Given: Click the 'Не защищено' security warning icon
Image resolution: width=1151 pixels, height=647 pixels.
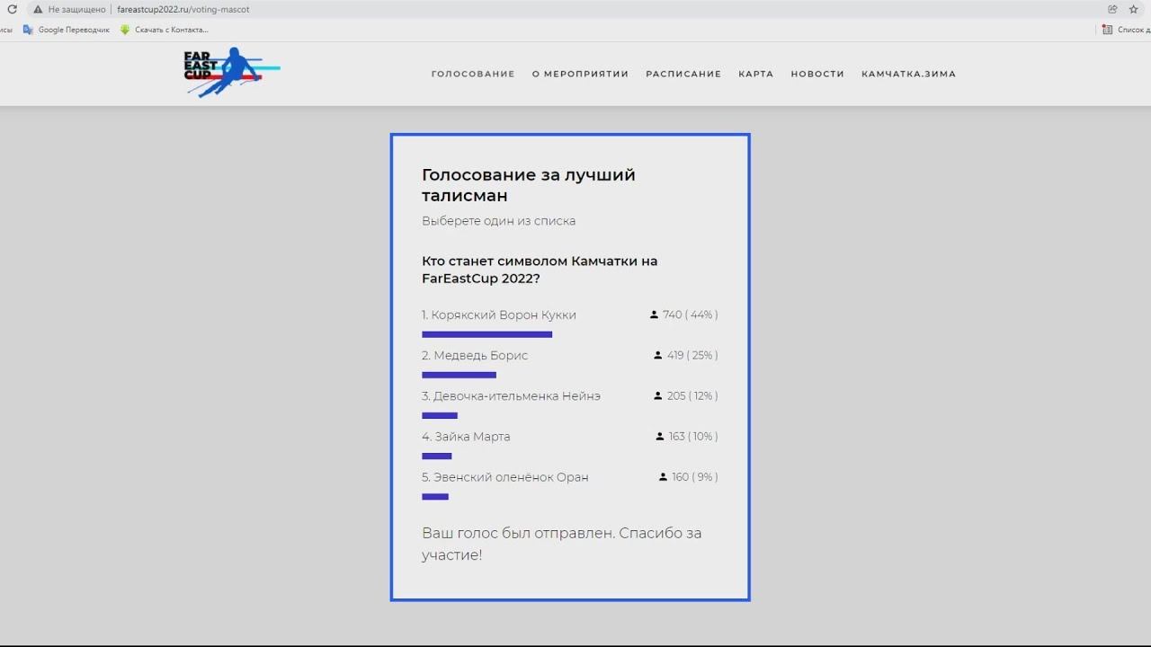Looking at the screenshot, I should tap(38, 9).
